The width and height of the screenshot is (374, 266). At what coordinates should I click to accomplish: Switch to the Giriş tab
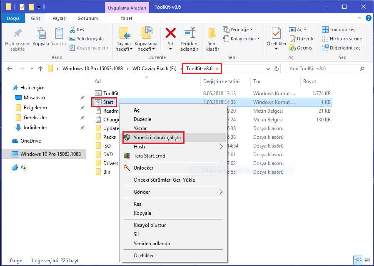[35, 18]
